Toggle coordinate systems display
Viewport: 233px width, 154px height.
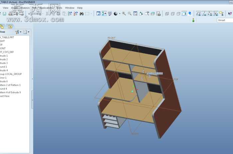(216, 14)
